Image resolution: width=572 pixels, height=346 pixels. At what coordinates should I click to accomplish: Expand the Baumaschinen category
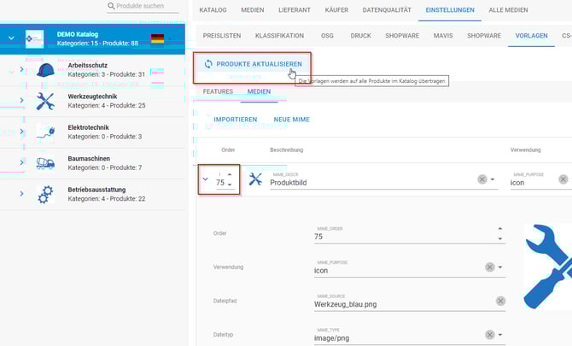(21, 162)
